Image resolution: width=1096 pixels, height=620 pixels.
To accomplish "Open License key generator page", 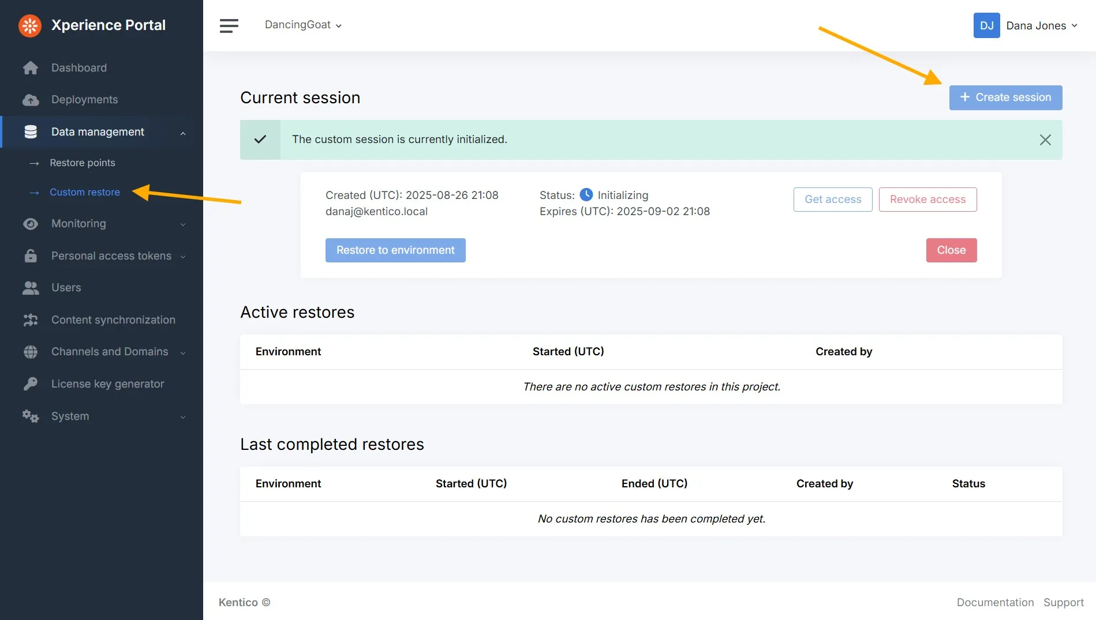I will point(108,384).
